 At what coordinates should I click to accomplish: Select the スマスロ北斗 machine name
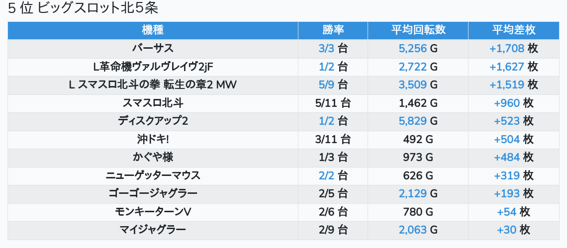pos(153,103)
